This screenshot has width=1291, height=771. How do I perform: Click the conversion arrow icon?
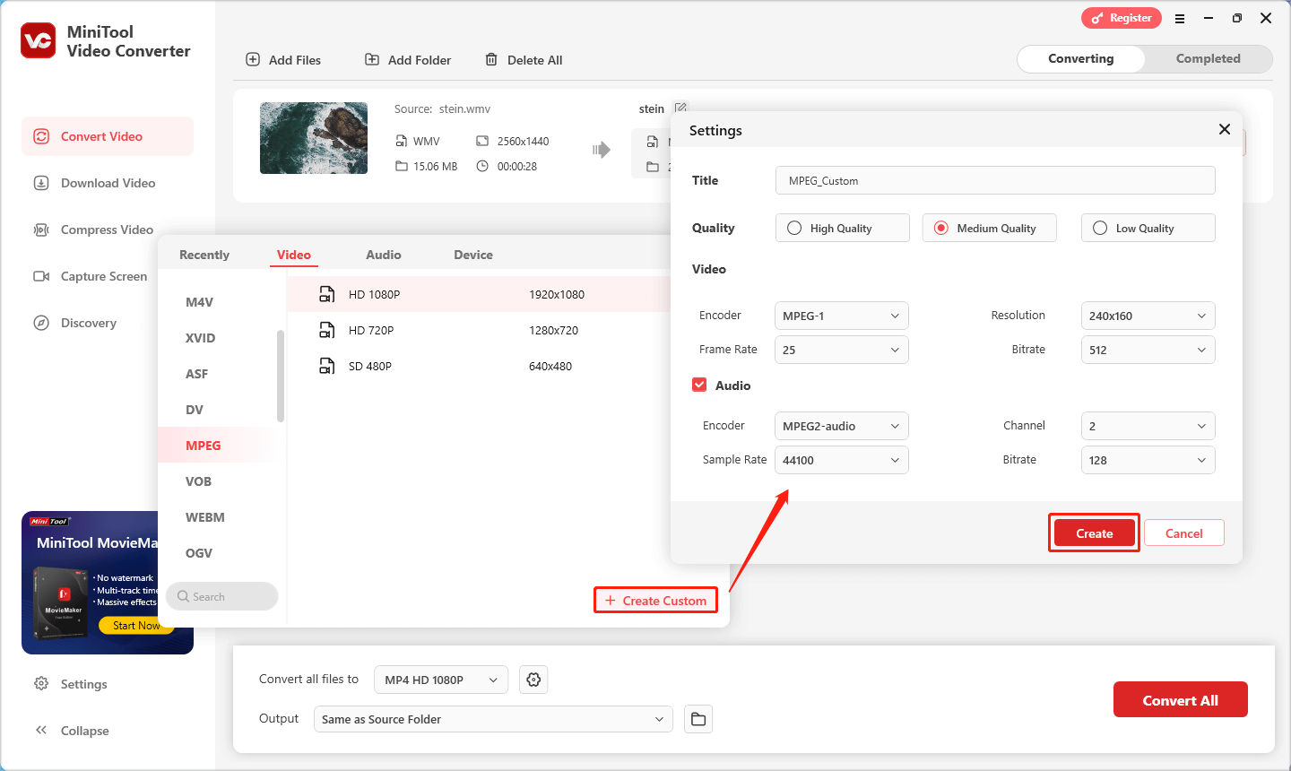pyautogui.click(x=602, y=150)
